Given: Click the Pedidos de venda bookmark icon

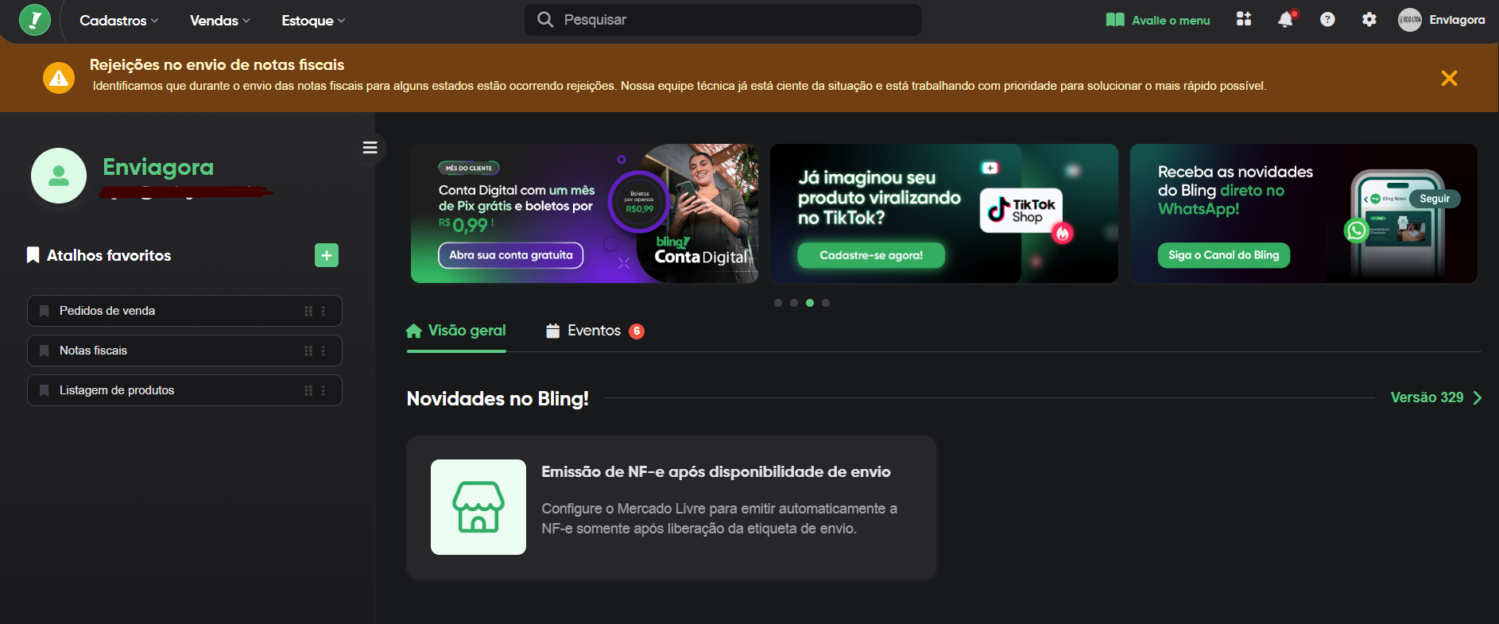Looking at the screenshot, I should (45, 311).
